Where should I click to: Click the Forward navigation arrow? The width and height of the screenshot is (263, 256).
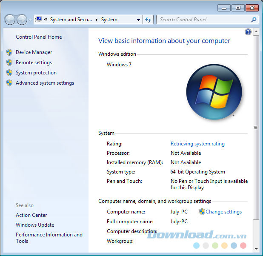[22, 20]
